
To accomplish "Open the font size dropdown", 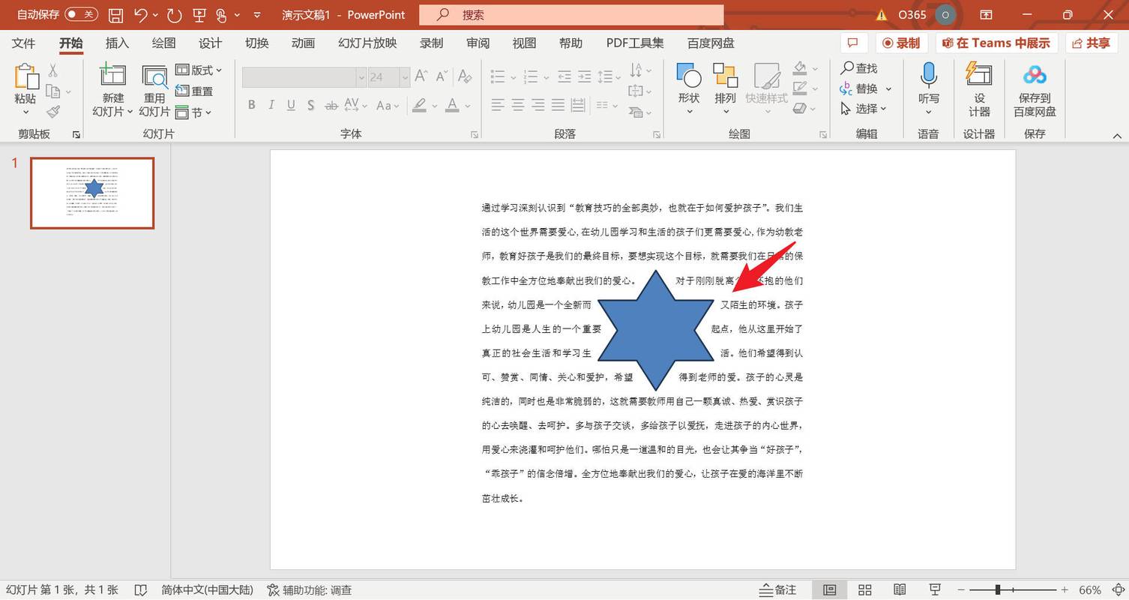I will [x=405, y=76].
